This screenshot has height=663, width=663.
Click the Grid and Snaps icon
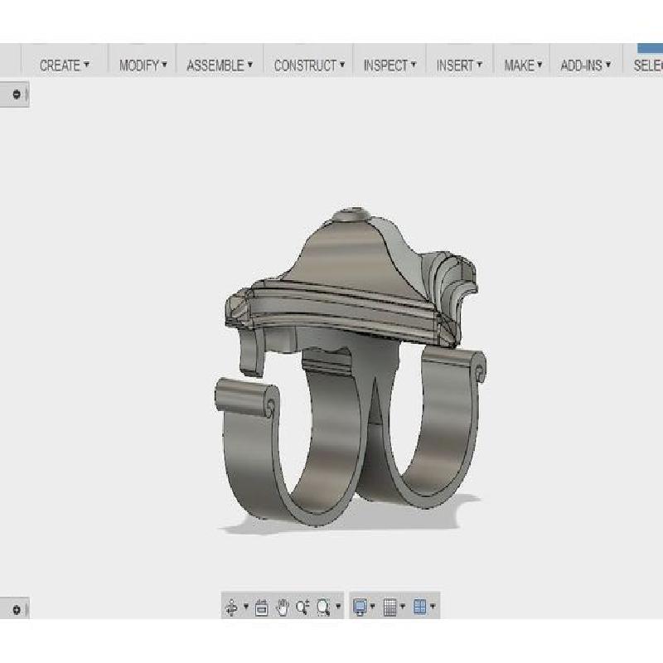(390, 608)
